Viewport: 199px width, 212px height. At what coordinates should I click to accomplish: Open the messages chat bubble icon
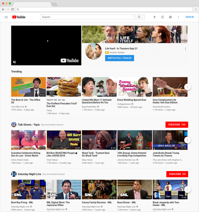(170, 17)
